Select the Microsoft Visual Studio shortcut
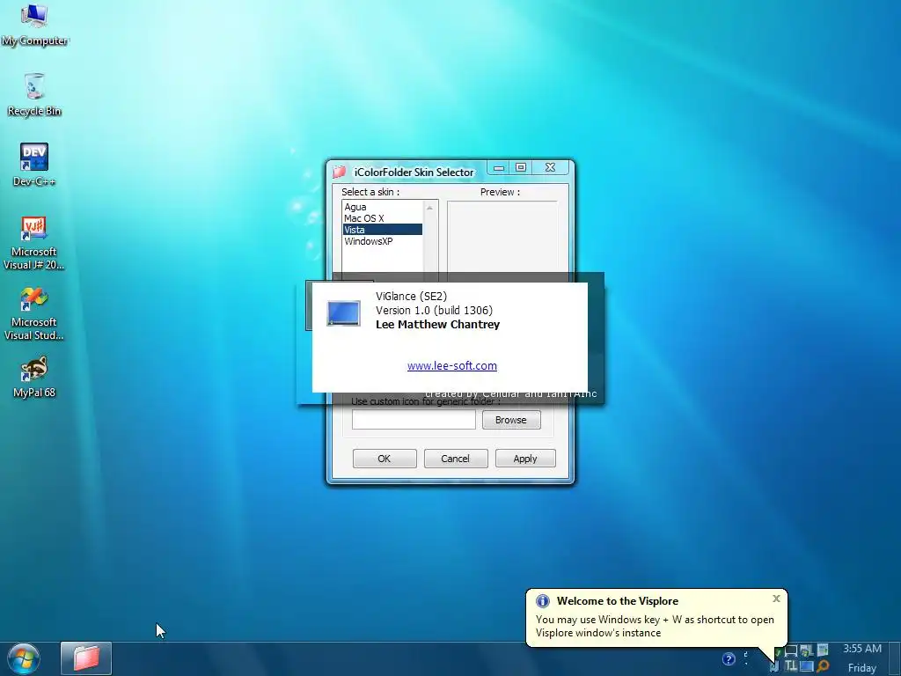The width and height of the screenshot is (901, 676). [34, 313]
